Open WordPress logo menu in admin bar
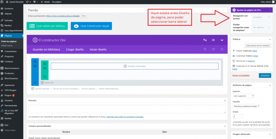The height and width of the screenshot is (139, 276). coord(2,2)
